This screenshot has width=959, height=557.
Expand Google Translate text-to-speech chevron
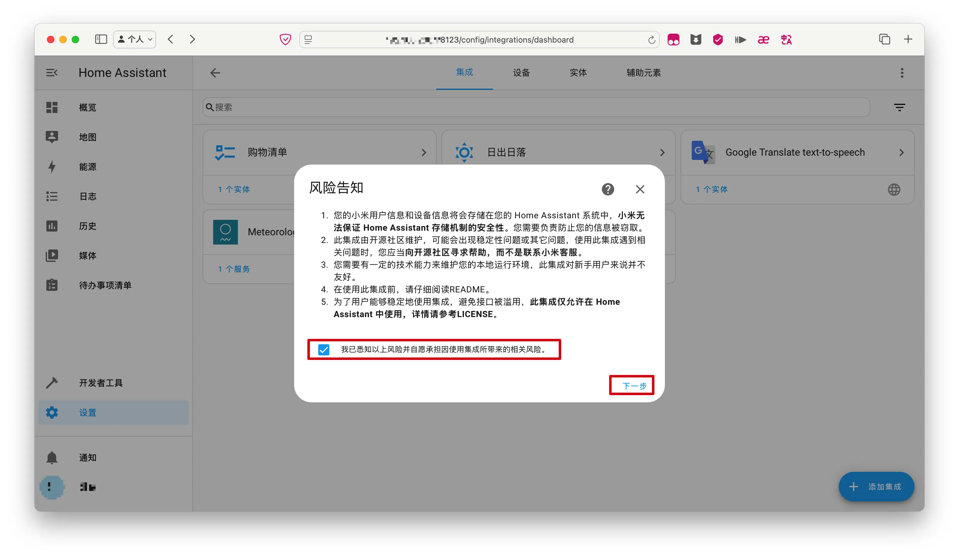click(x=901, y=153)
